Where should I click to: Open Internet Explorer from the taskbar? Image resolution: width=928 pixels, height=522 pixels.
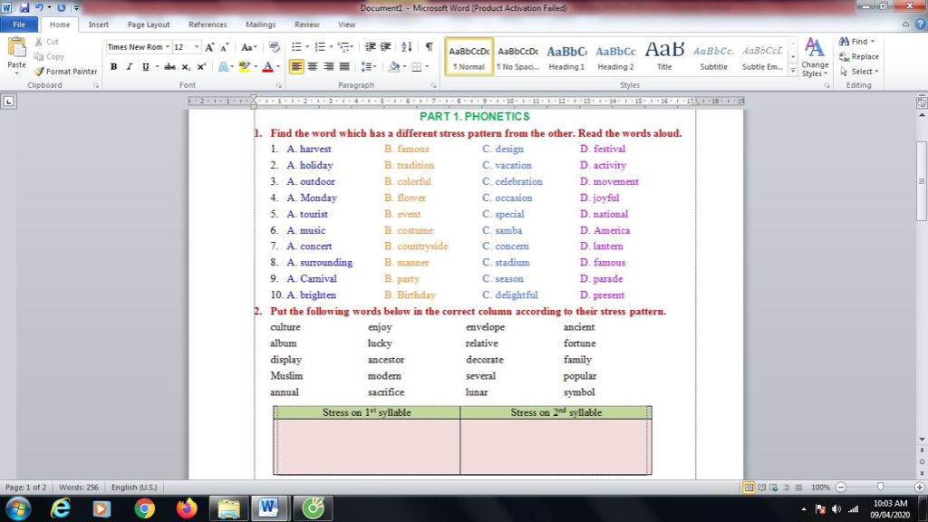[61, 508]
